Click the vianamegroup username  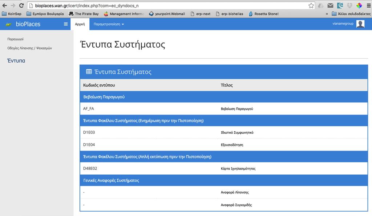pos(343,24)
